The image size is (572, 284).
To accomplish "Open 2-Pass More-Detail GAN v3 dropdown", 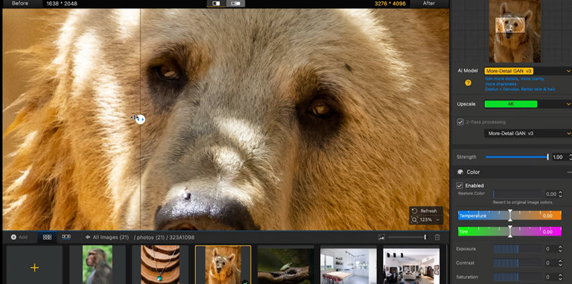I will (528, 134).
